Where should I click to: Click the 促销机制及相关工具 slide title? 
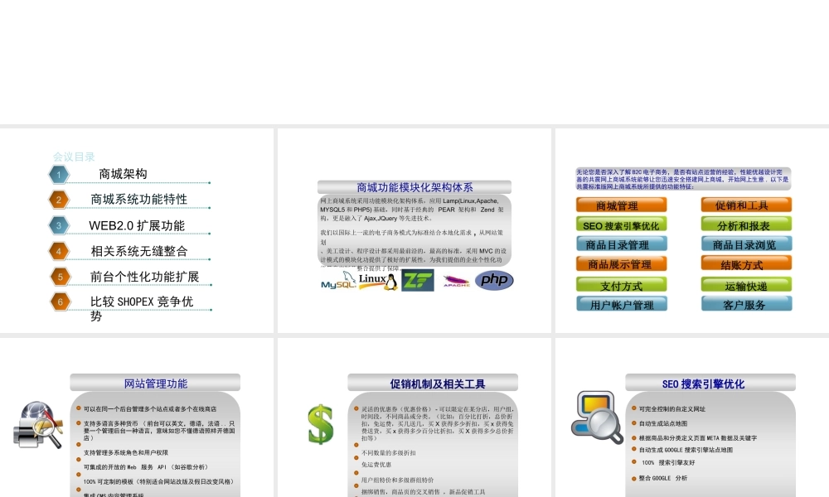click(x=437, y=384)
